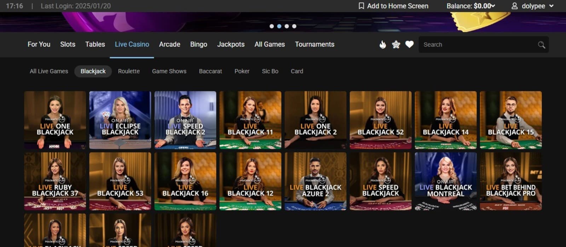Go to the Jackpots tab

click(x=231, y=44)
